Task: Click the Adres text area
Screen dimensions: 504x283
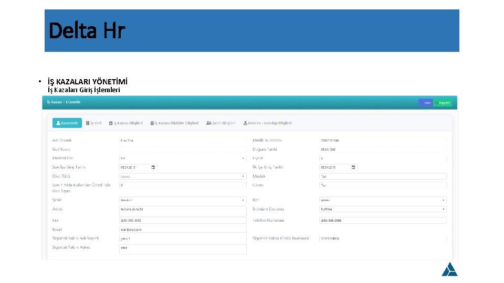Action: pos(183,211)
